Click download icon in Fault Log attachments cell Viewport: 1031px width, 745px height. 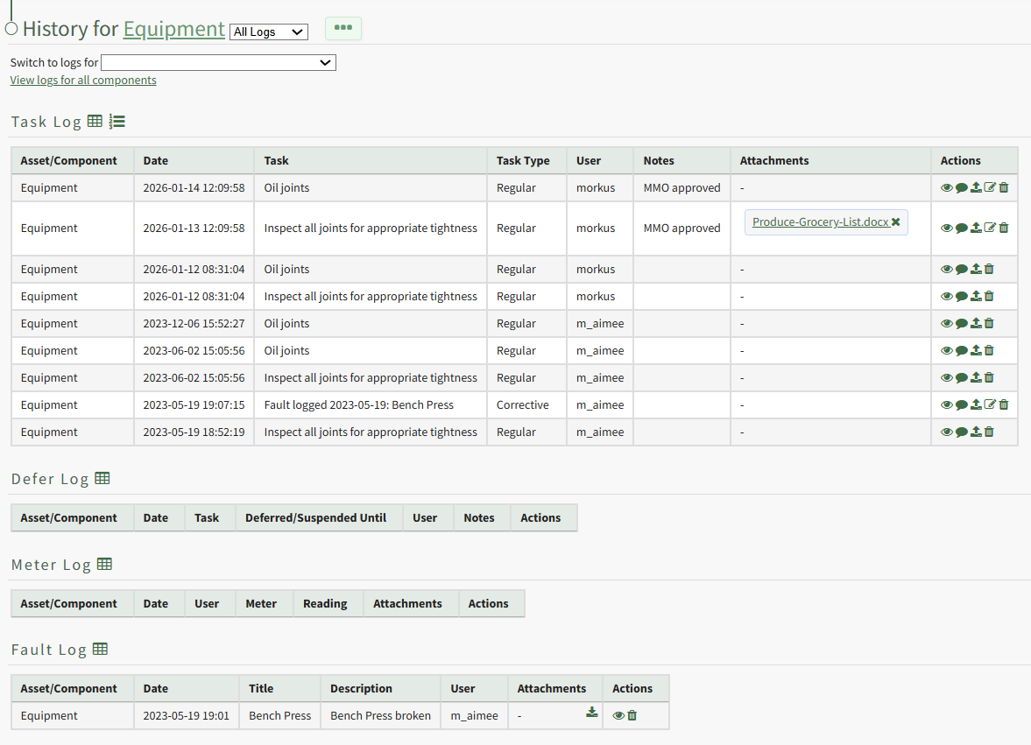pos(592,713)
